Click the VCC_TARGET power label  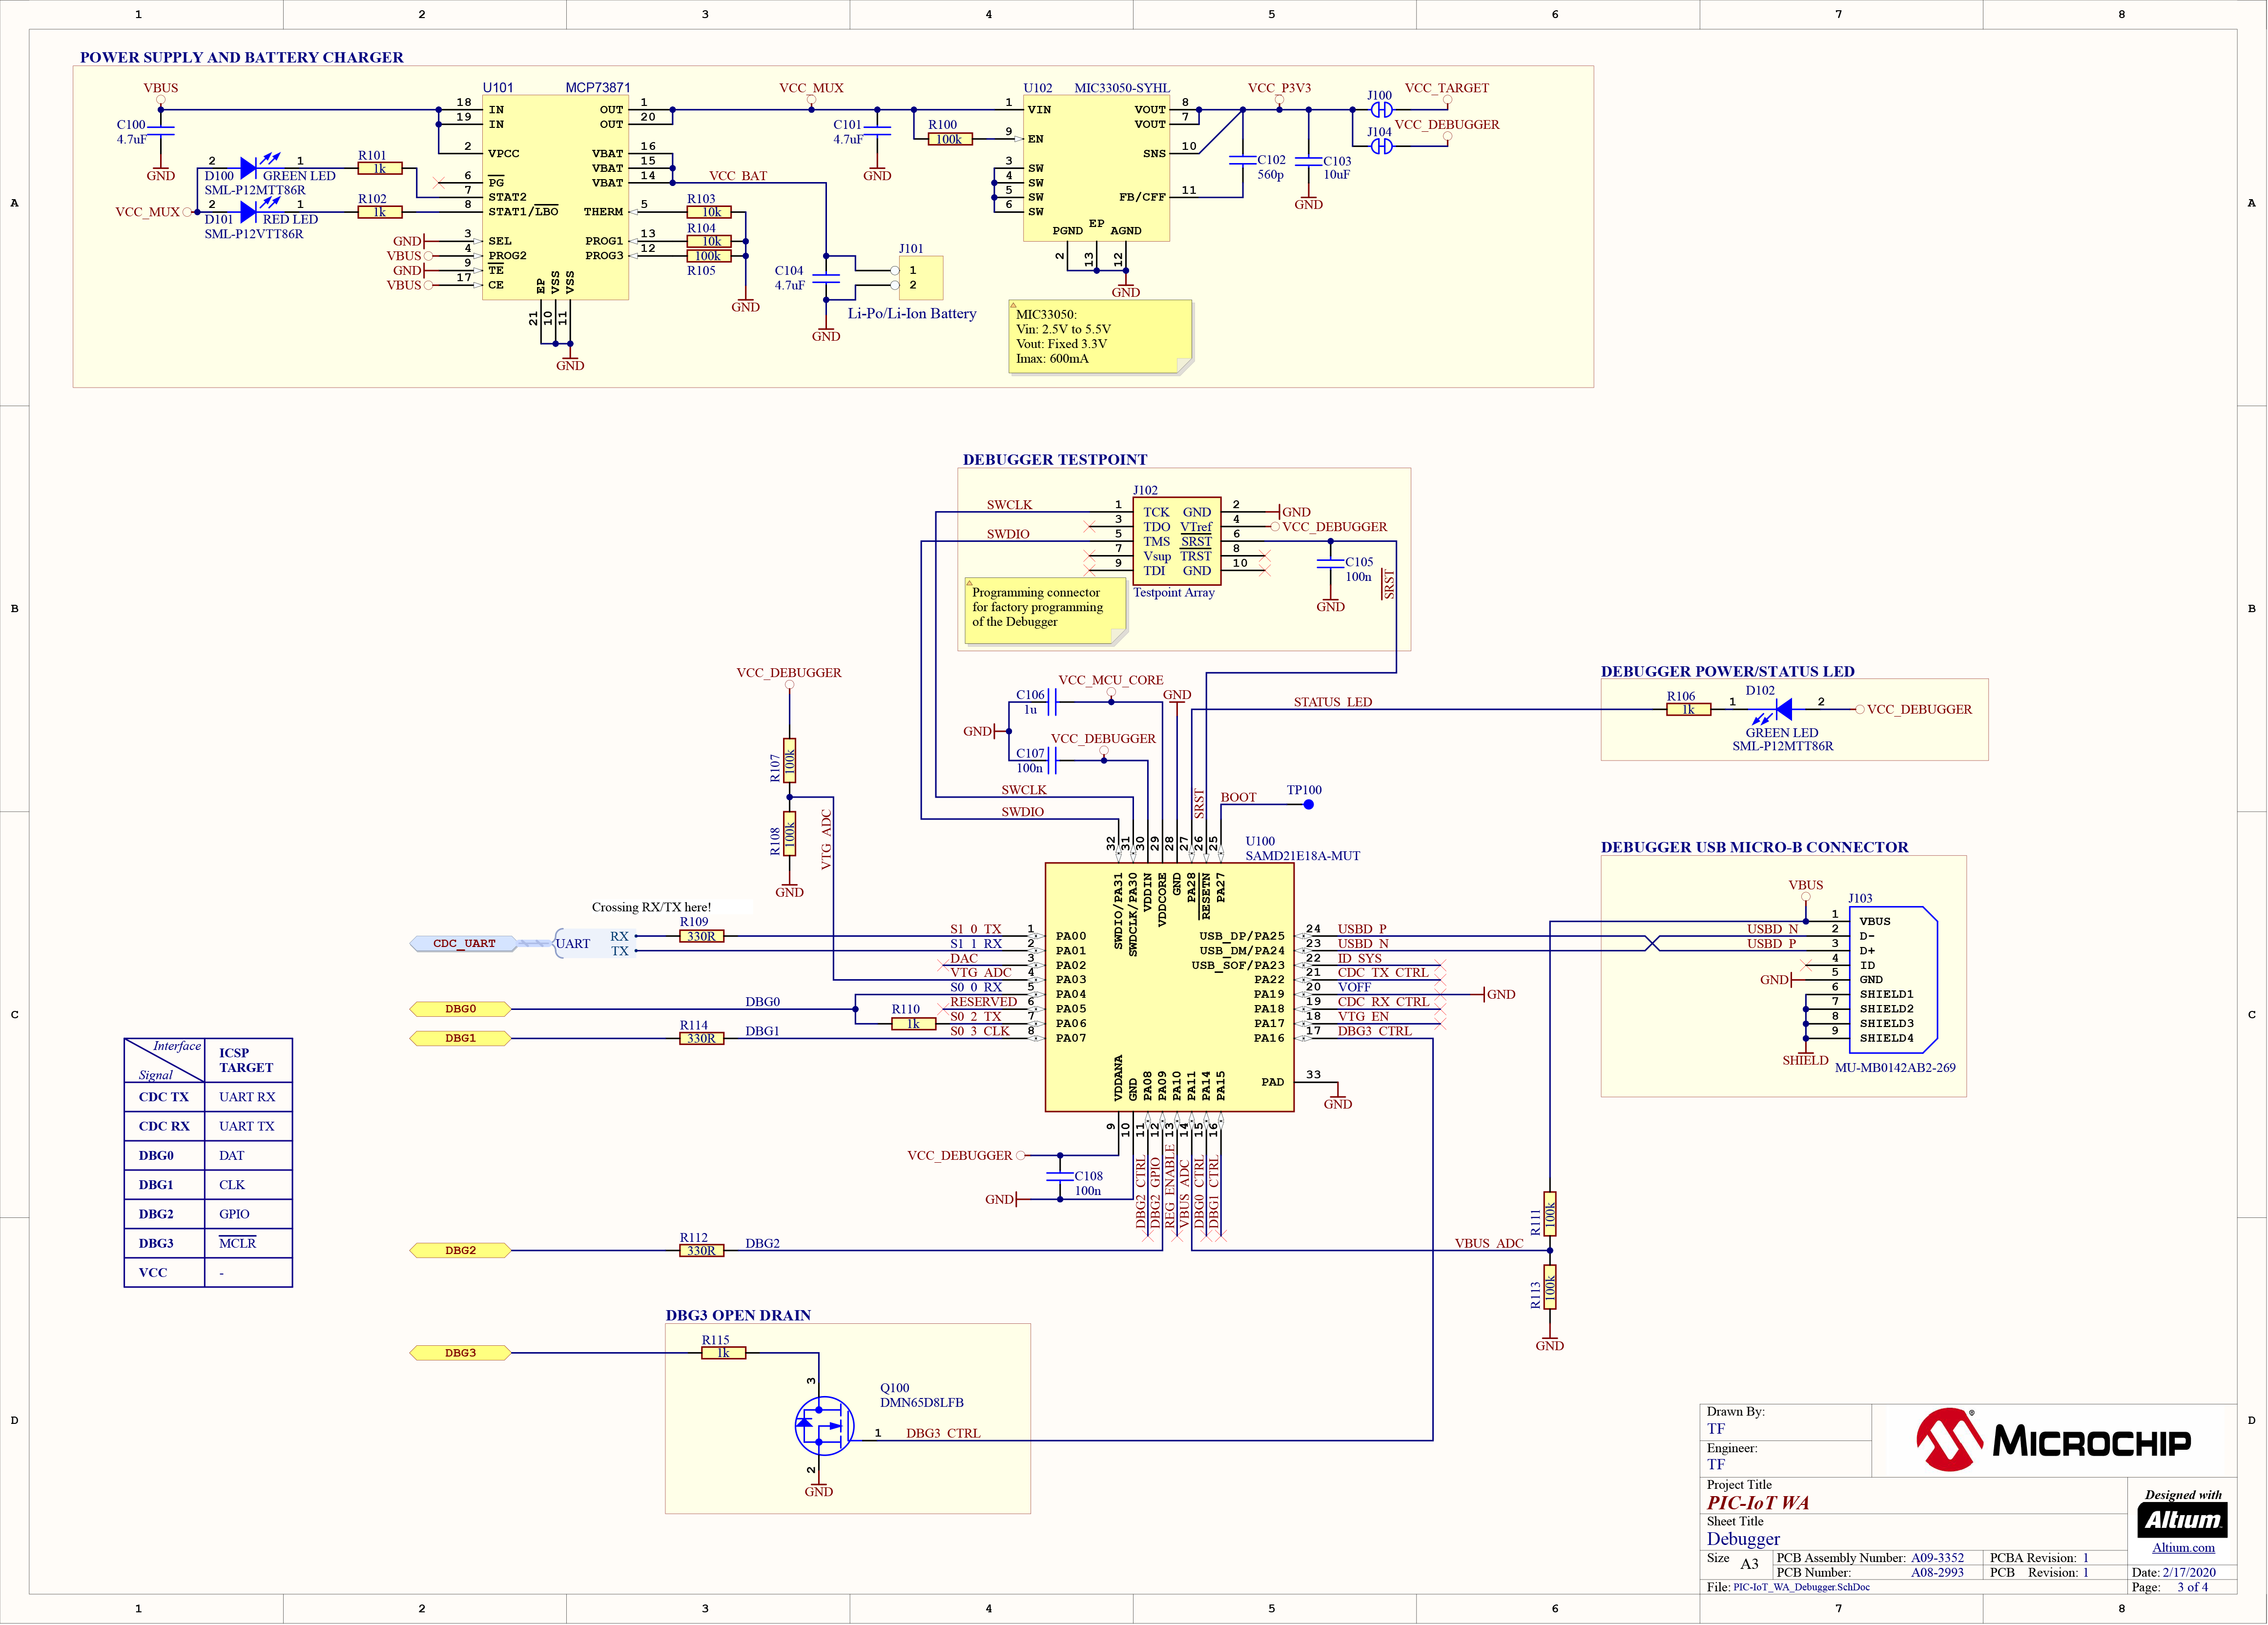[1446, 88]
